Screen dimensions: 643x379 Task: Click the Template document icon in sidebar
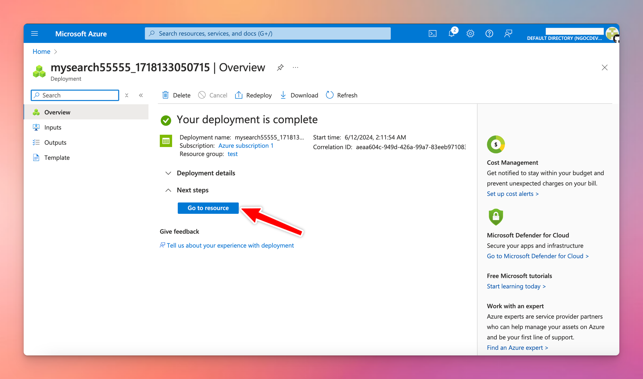[x=36, y=157]
